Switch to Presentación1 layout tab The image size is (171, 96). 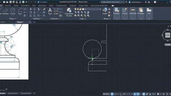[13, 93]
